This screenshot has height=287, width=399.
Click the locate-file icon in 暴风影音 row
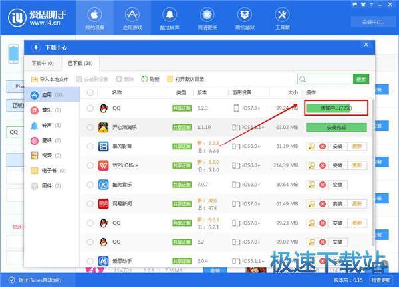pyautogui.click(x=311, y=146)
